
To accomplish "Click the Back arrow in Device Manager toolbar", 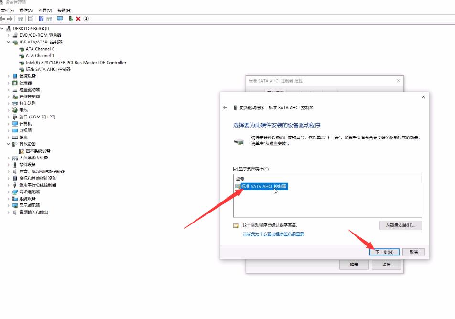I will [2, 19].
